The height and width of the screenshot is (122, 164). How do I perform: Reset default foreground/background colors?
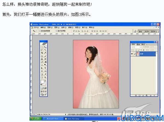tap(41, 84)
